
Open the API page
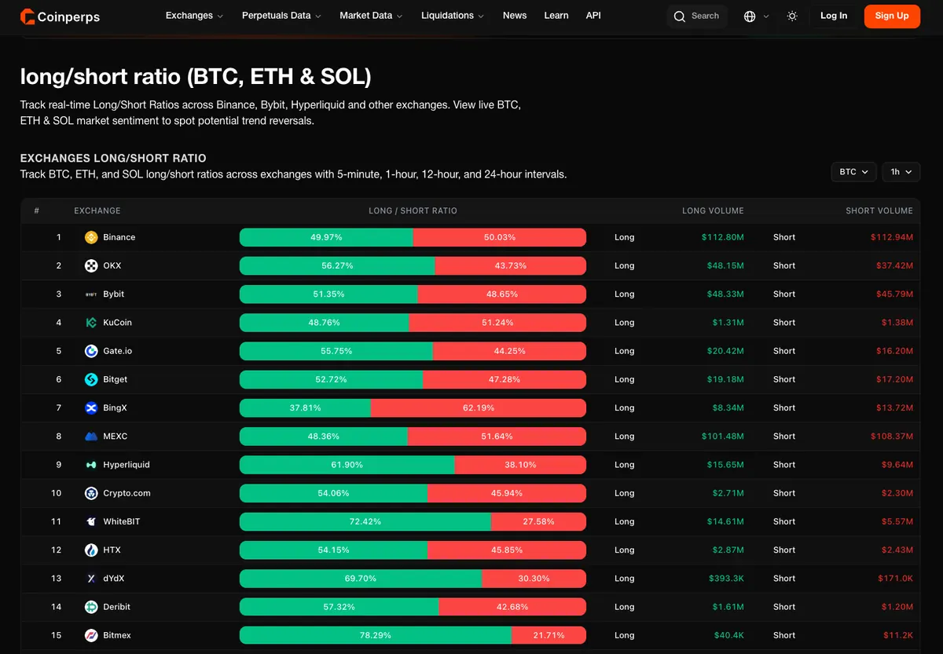click(593, 16)
